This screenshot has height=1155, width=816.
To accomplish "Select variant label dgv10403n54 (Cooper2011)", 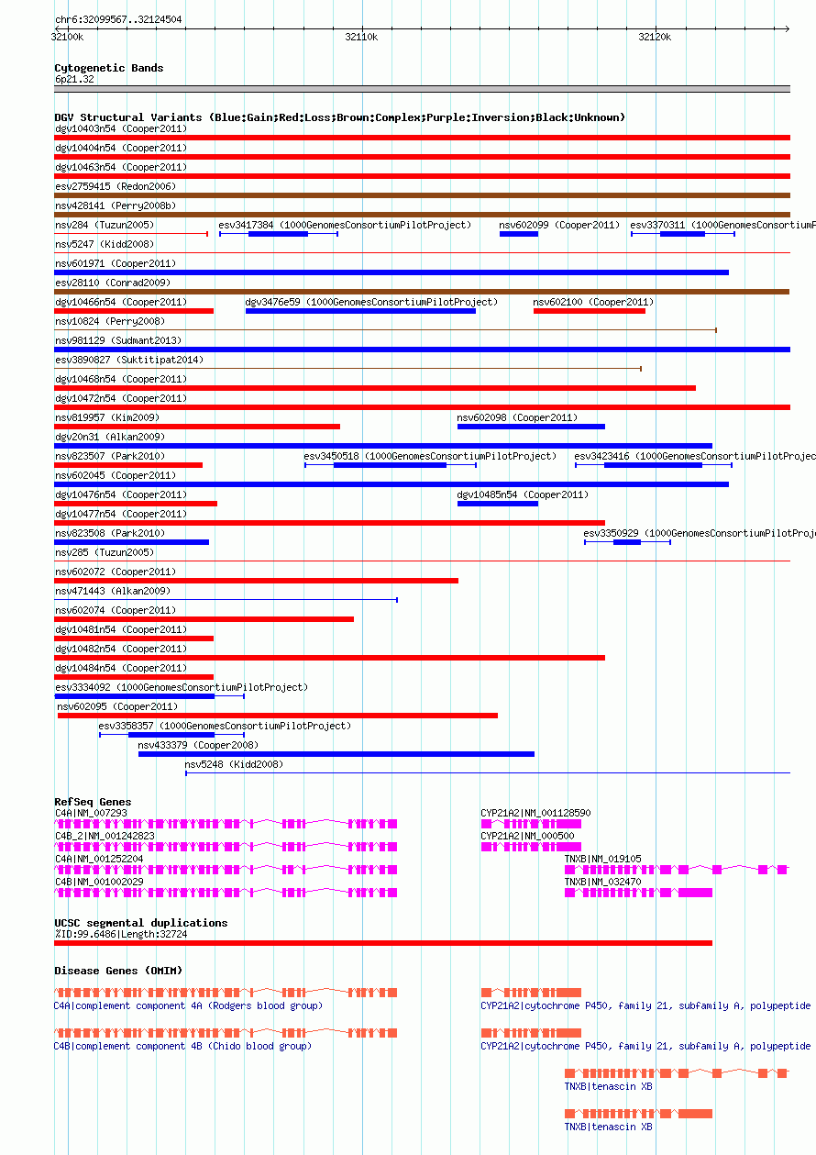I will coord(121,128).
